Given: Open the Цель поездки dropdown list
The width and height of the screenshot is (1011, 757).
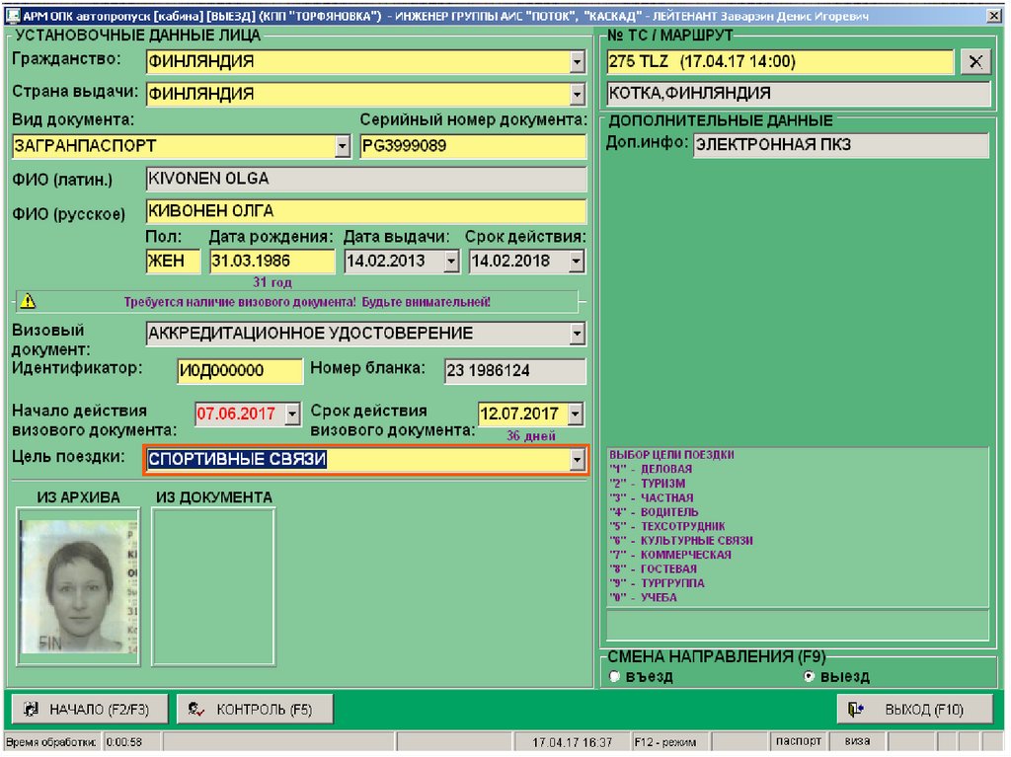Looking at the screenshot, I should [578, 461].
